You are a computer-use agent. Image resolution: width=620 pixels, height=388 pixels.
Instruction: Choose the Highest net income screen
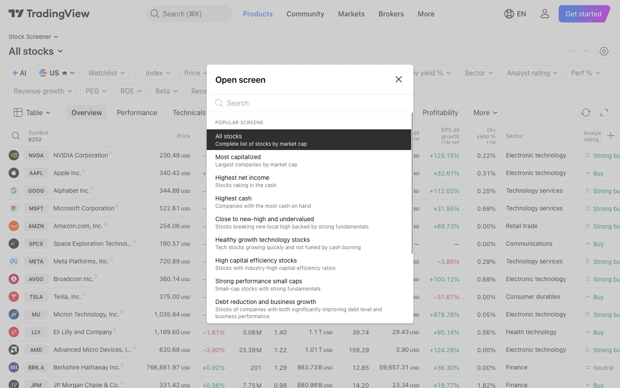click(309, 181)
